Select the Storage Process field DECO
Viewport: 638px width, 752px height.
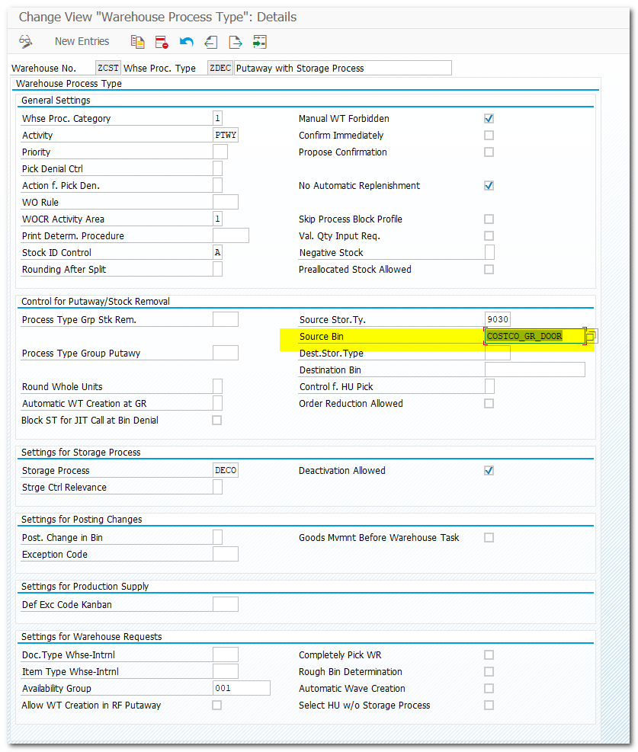point(226,471)
